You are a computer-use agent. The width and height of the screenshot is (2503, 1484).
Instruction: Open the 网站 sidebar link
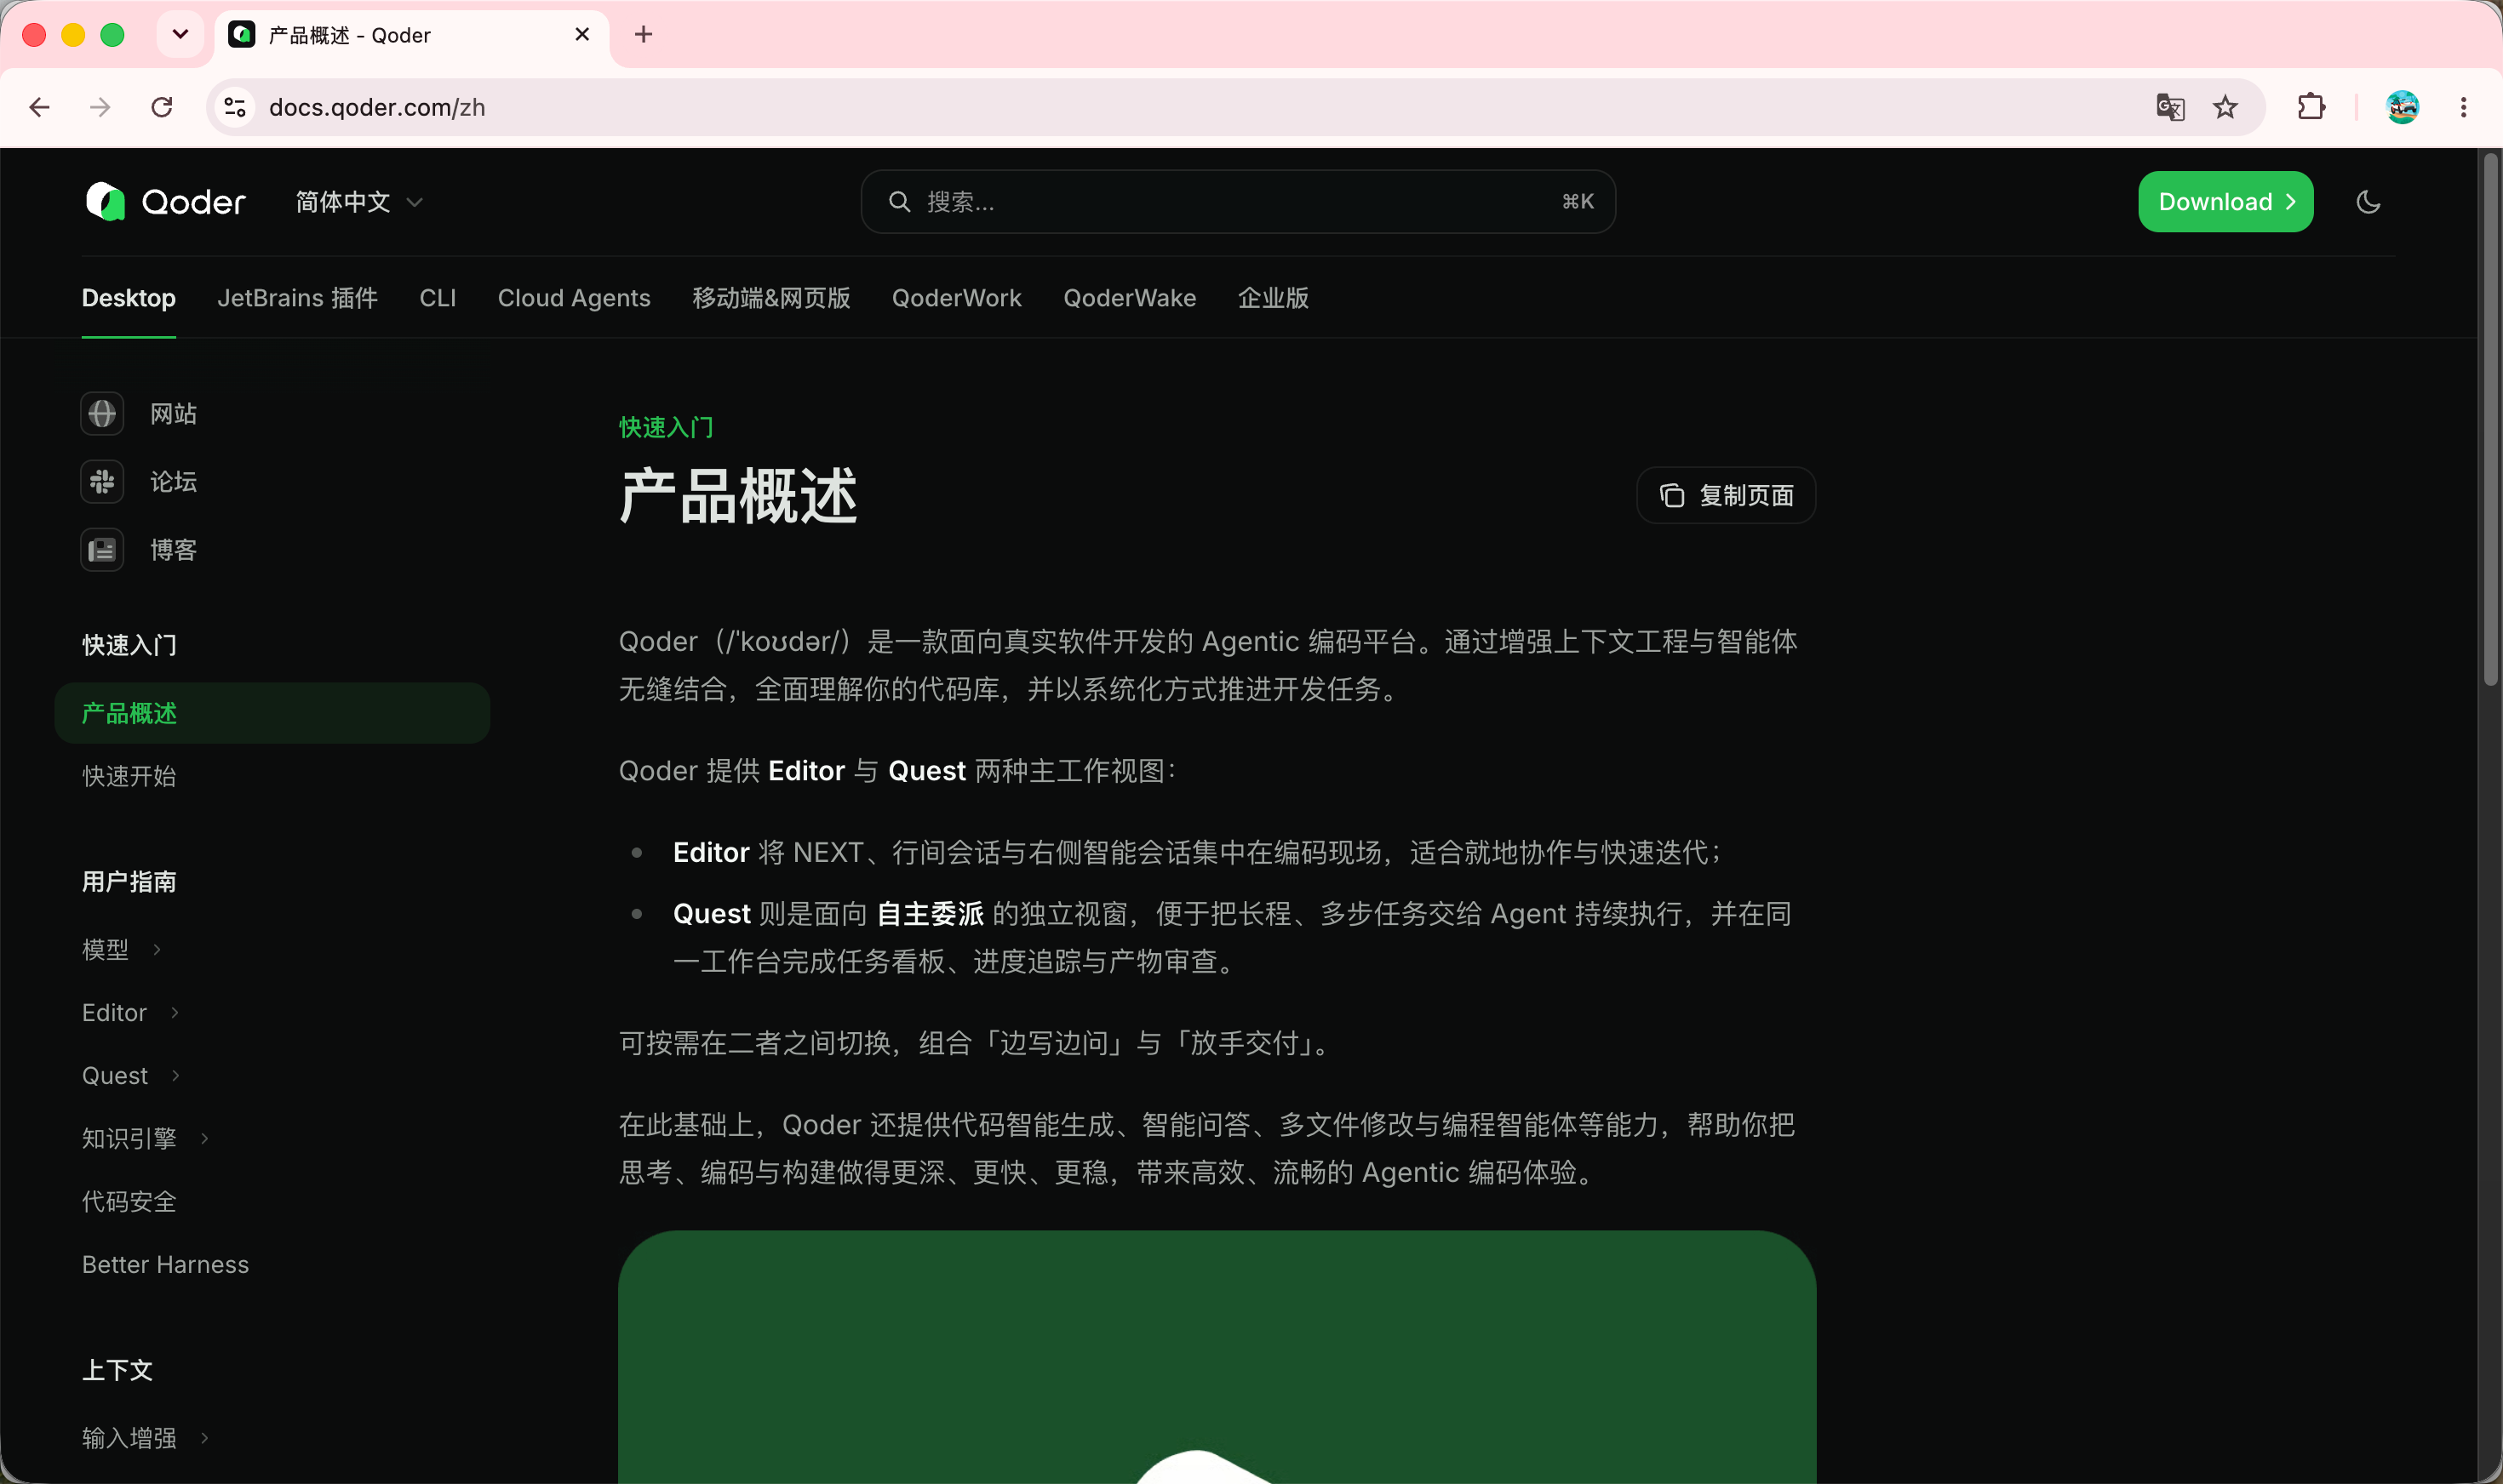click(x=173, y=414)
